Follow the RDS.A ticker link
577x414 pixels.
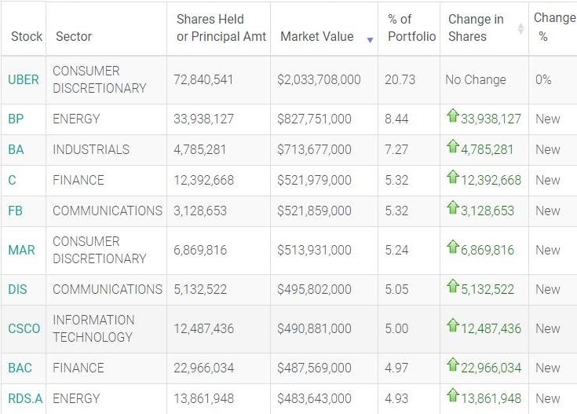click(x=25, y=398)
